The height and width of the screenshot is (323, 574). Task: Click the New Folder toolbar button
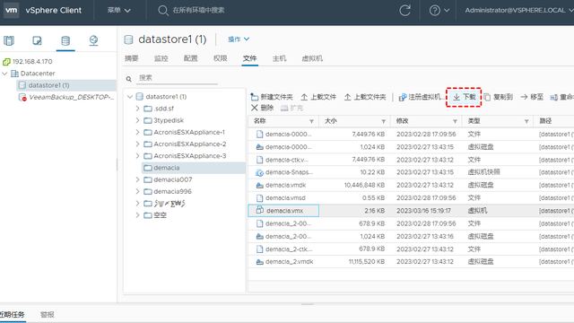click(x=272, y=97)
